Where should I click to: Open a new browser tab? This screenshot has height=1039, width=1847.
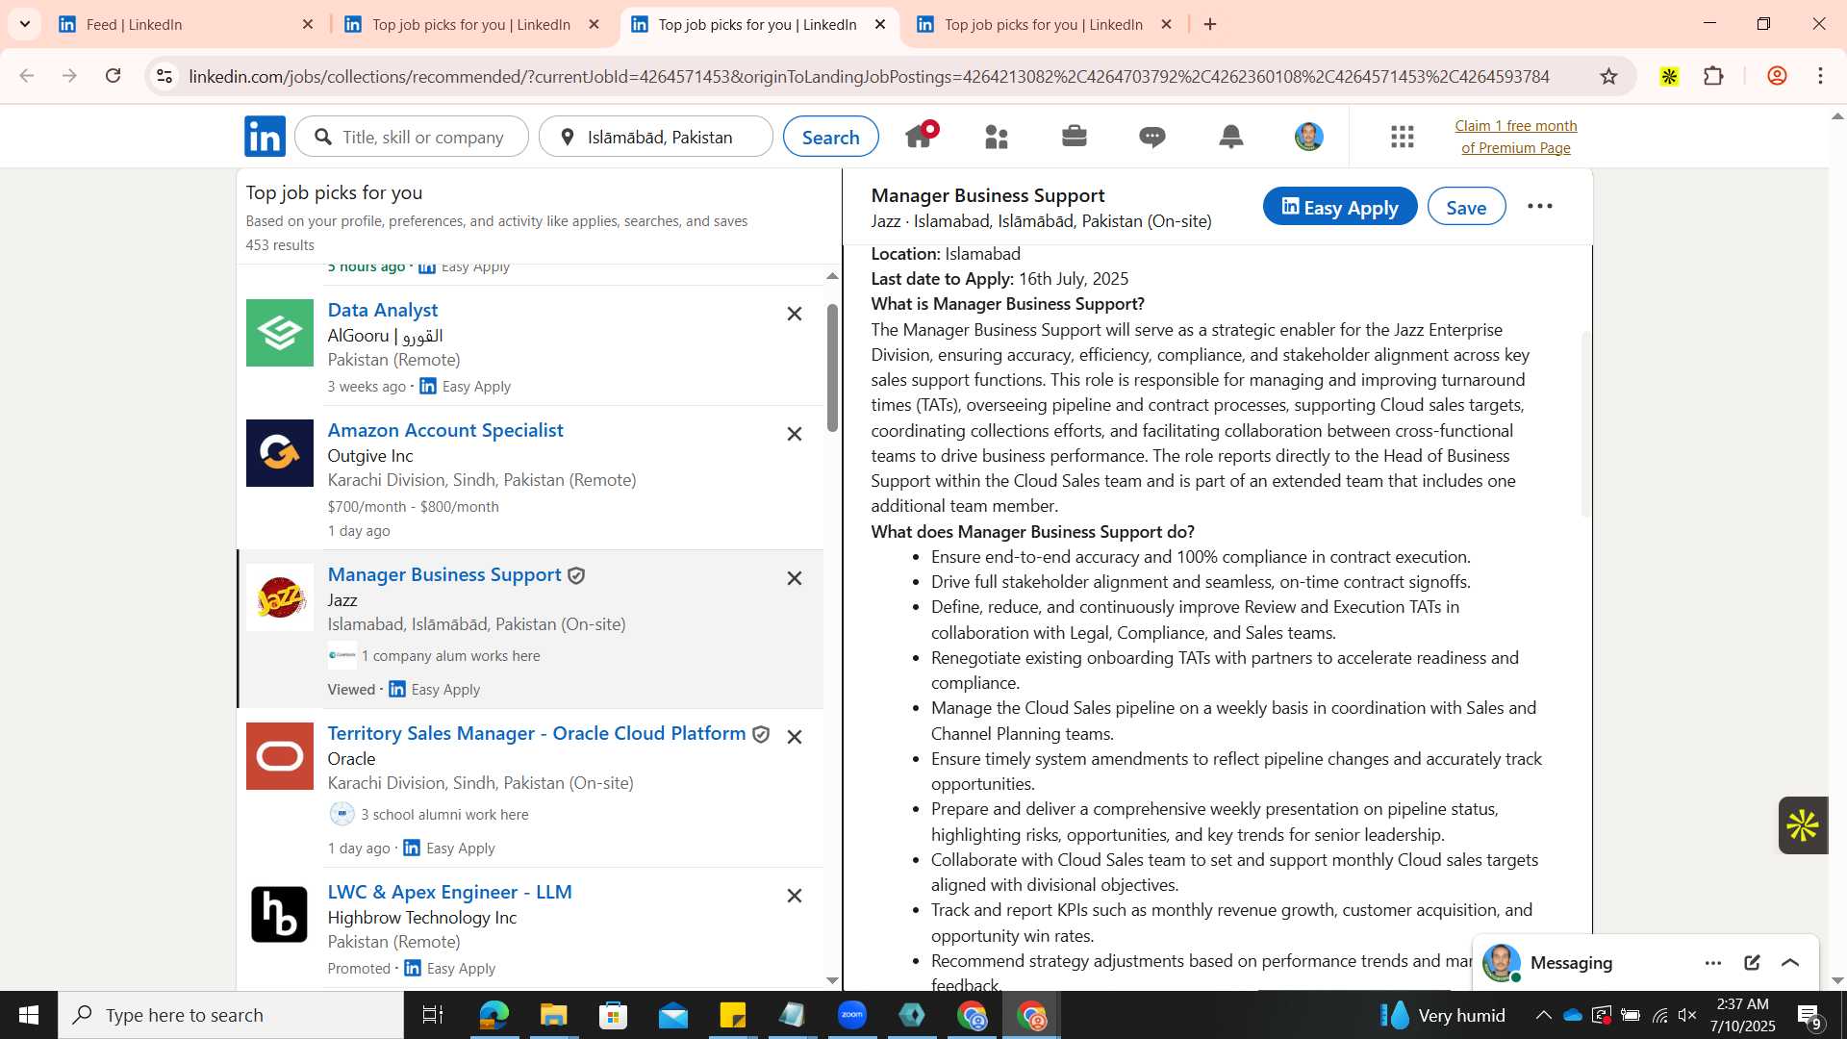(1210, 24)
